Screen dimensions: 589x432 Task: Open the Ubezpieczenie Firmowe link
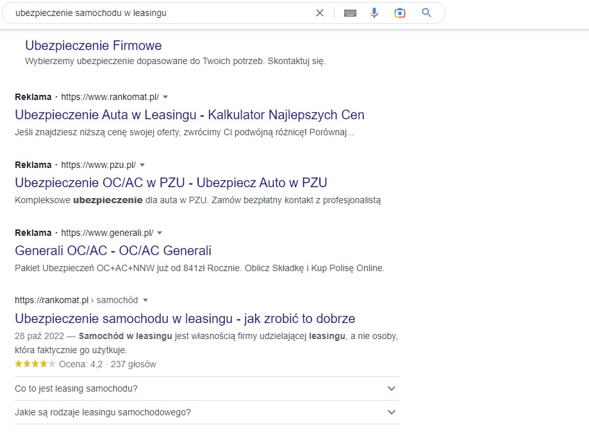pos(93,46)
